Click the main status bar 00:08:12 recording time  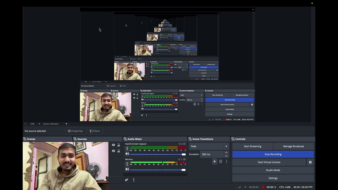pos(271,187)
